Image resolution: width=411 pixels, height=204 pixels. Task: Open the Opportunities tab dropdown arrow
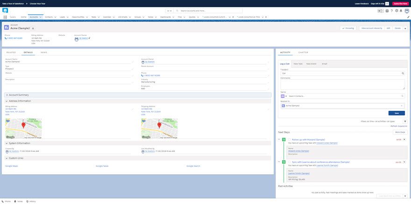87,17
